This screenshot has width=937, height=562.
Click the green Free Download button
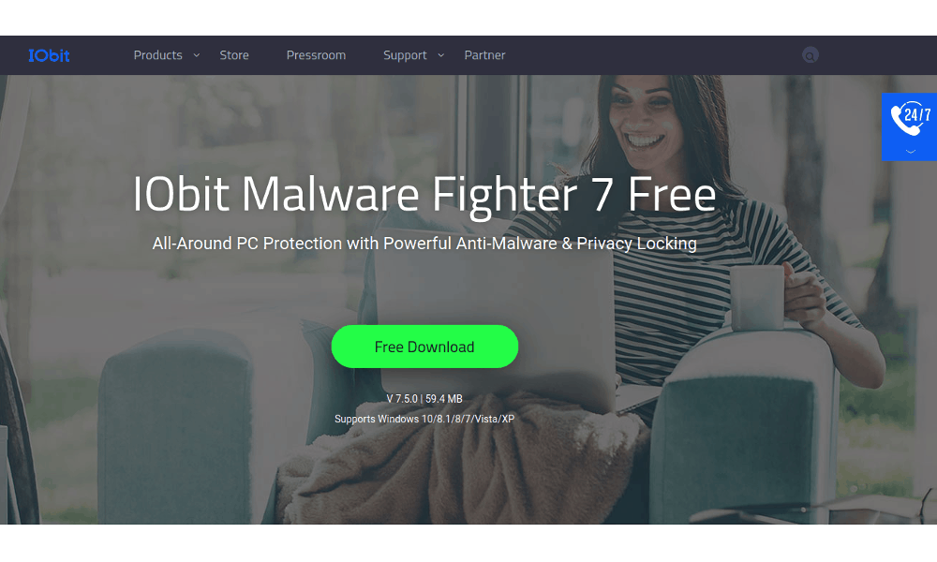coord(424,347)
